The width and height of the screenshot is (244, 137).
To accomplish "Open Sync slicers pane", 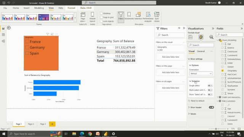I will coord(157,17).
